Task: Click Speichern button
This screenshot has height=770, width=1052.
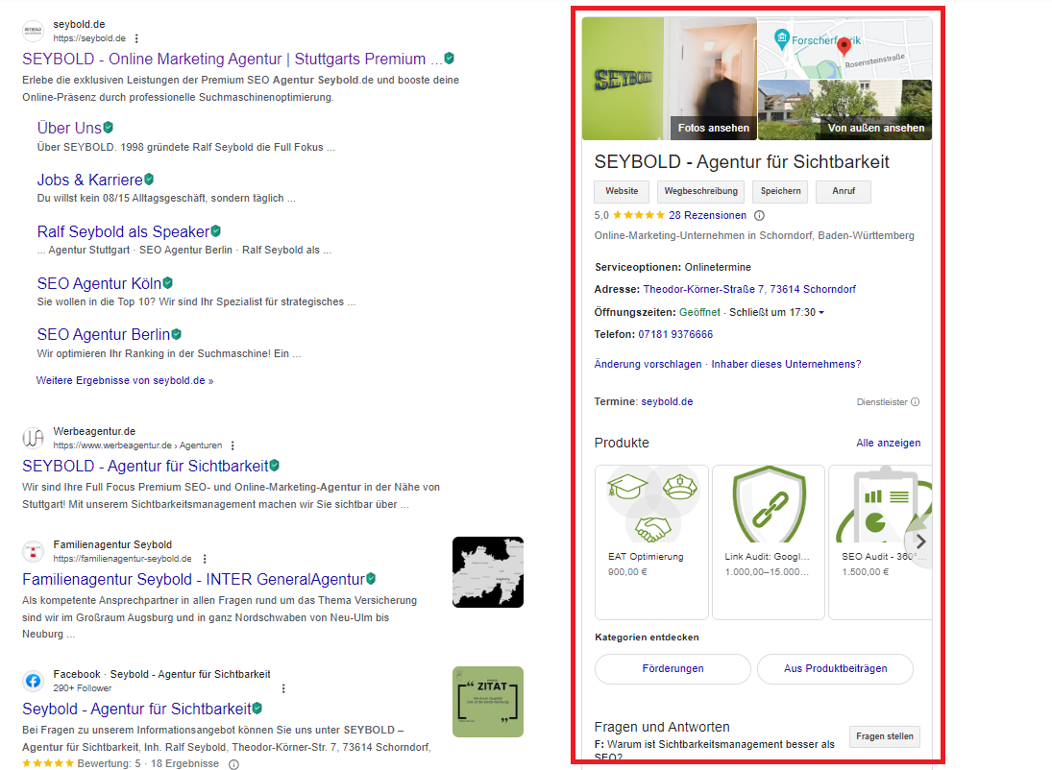Action: pyautogui.click(x=780, y=191)
